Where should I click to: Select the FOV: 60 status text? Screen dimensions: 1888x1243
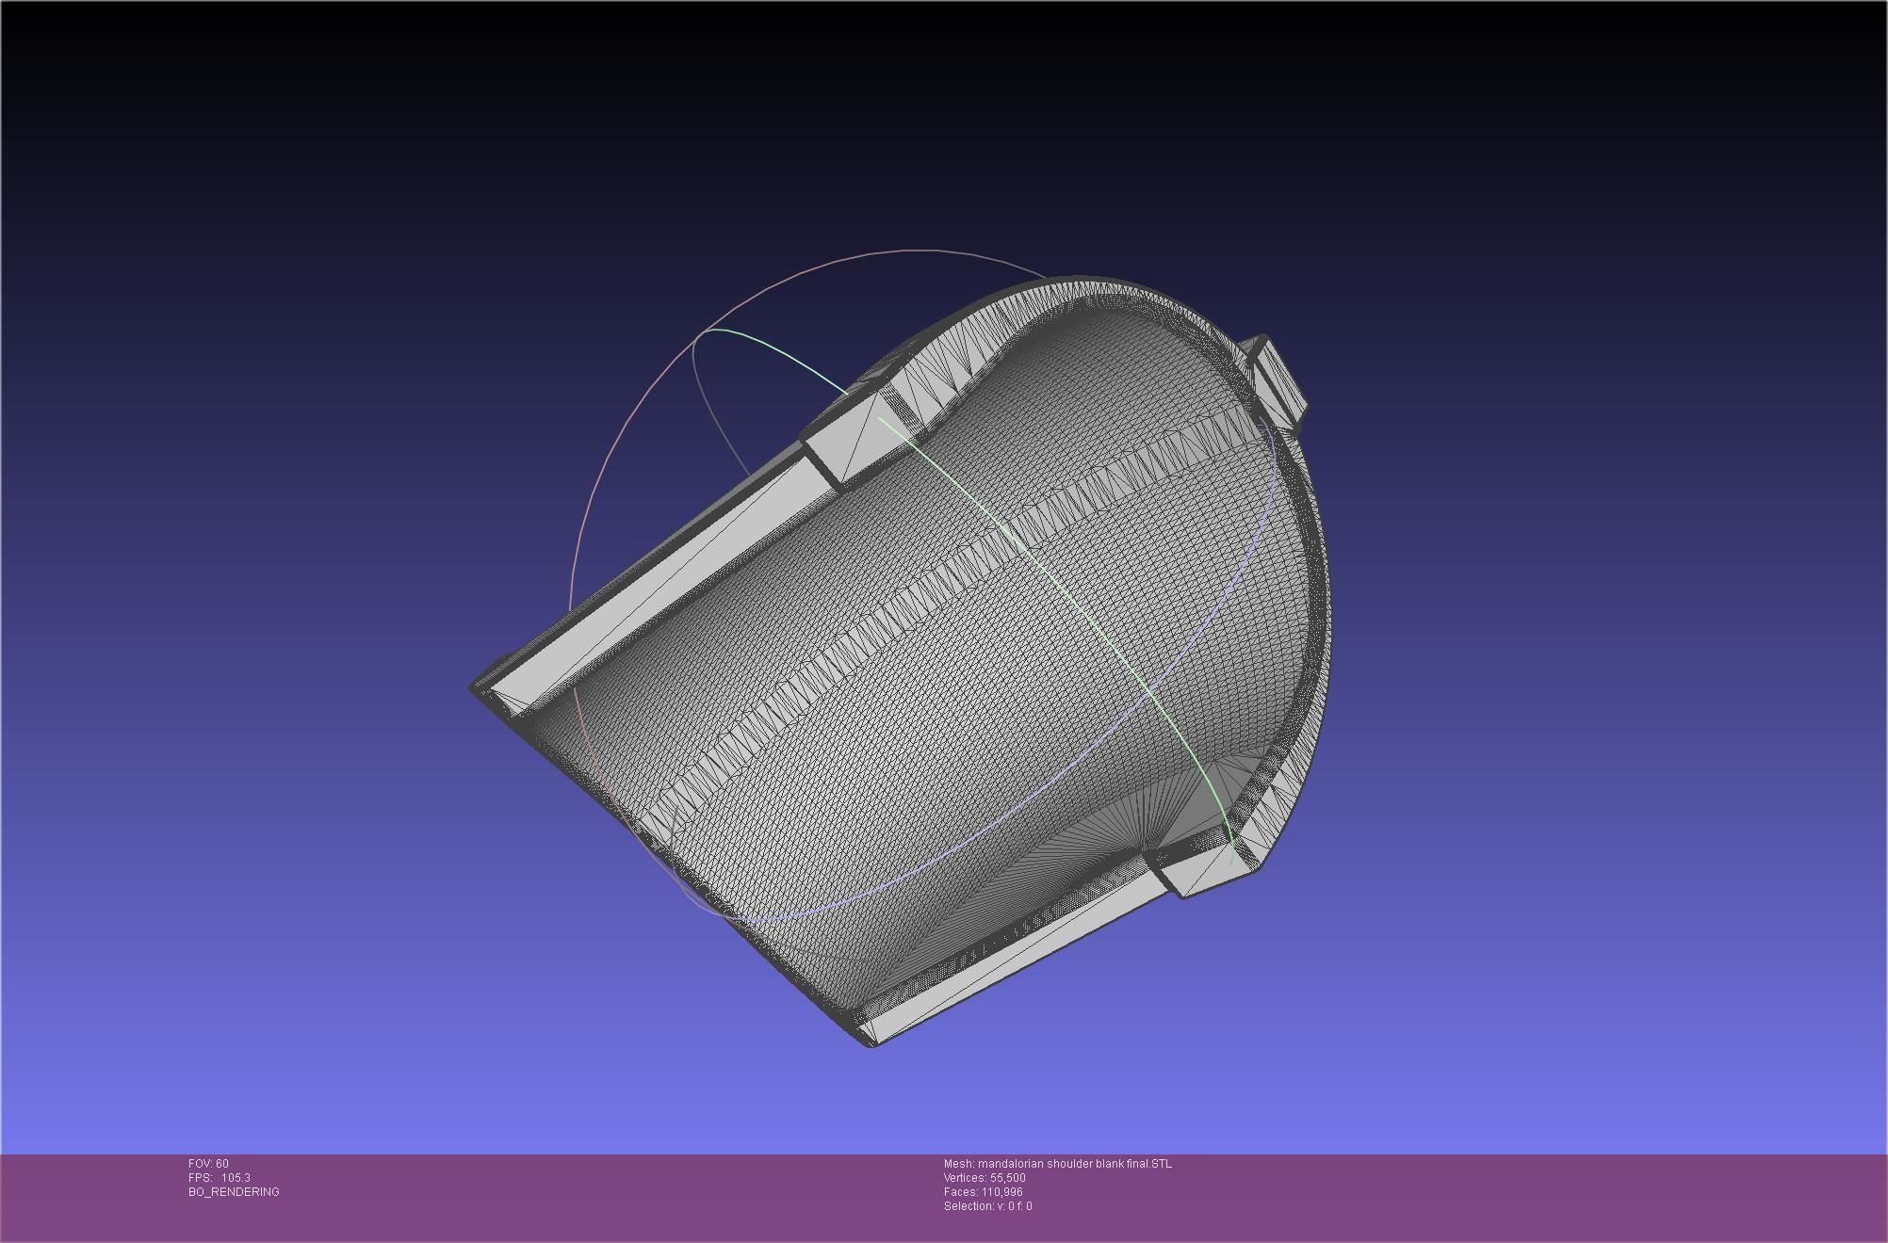click(x=208, y=1164)
